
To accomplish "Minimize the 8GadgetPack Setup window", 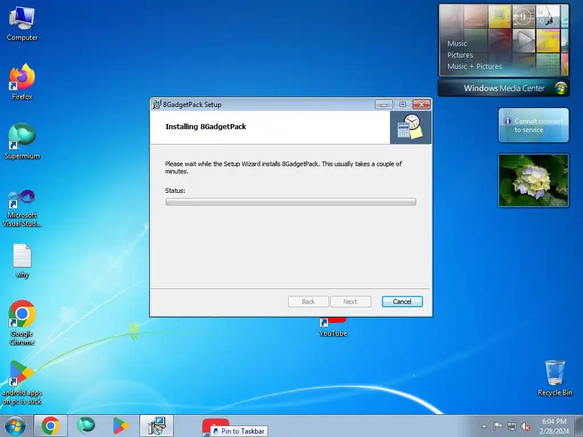I will click(384, 105).
